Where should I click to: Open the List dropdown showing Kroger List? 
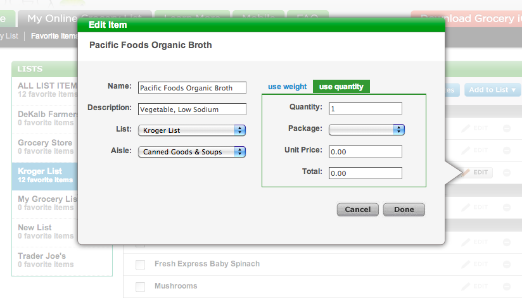click(x=192, y=130)
